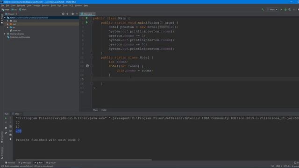Screen dimensions: 299x168
Task: Click the trash Clear All icon in Run console
Action: coord(10,139)
